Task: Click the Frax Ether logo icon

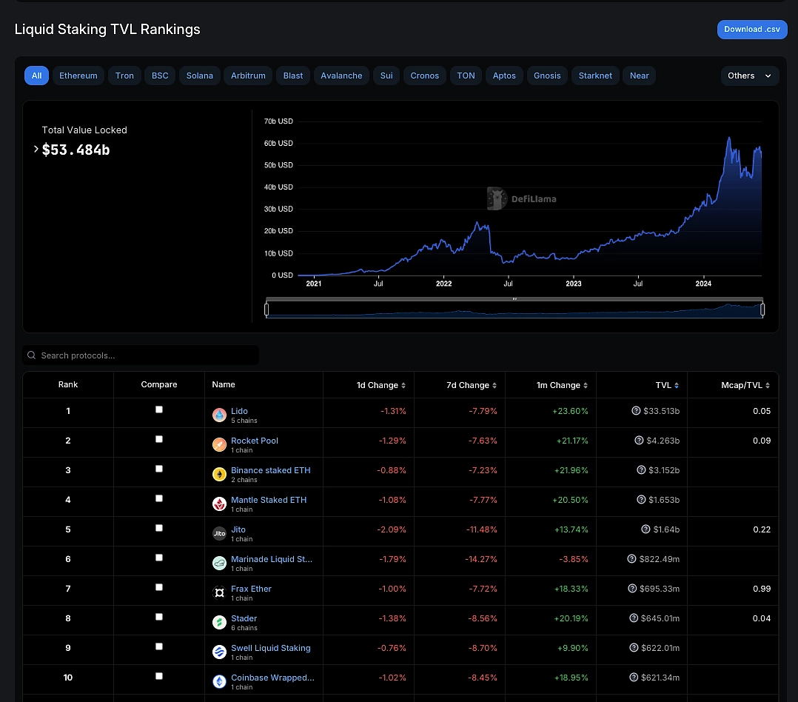Action: [219, 592]
